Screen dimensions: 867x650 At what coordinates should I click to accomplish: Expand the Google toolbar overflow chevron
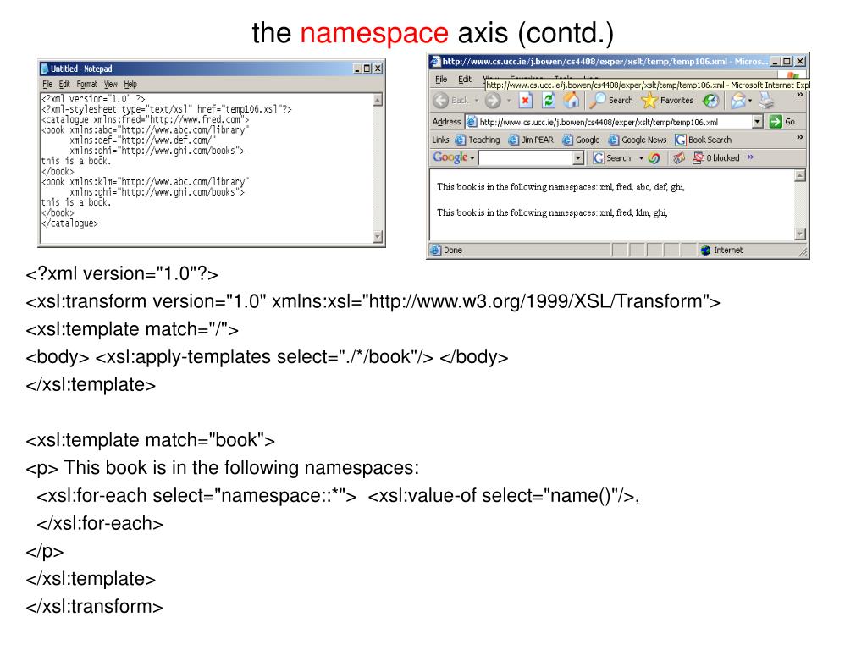click(750, 157)
